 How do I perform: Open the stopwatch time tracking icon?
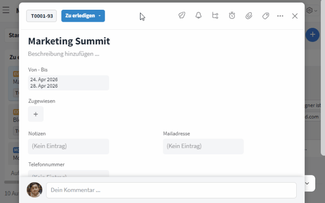(232, 16)
